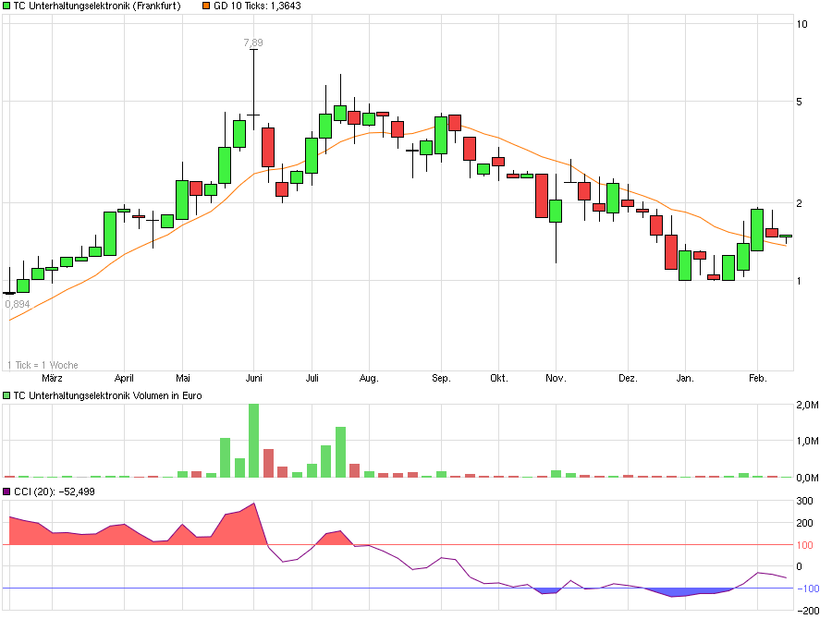This screenshot has width=832, height=619.
Task: Click the price axis value 10
Action: (x=801, y=24)
